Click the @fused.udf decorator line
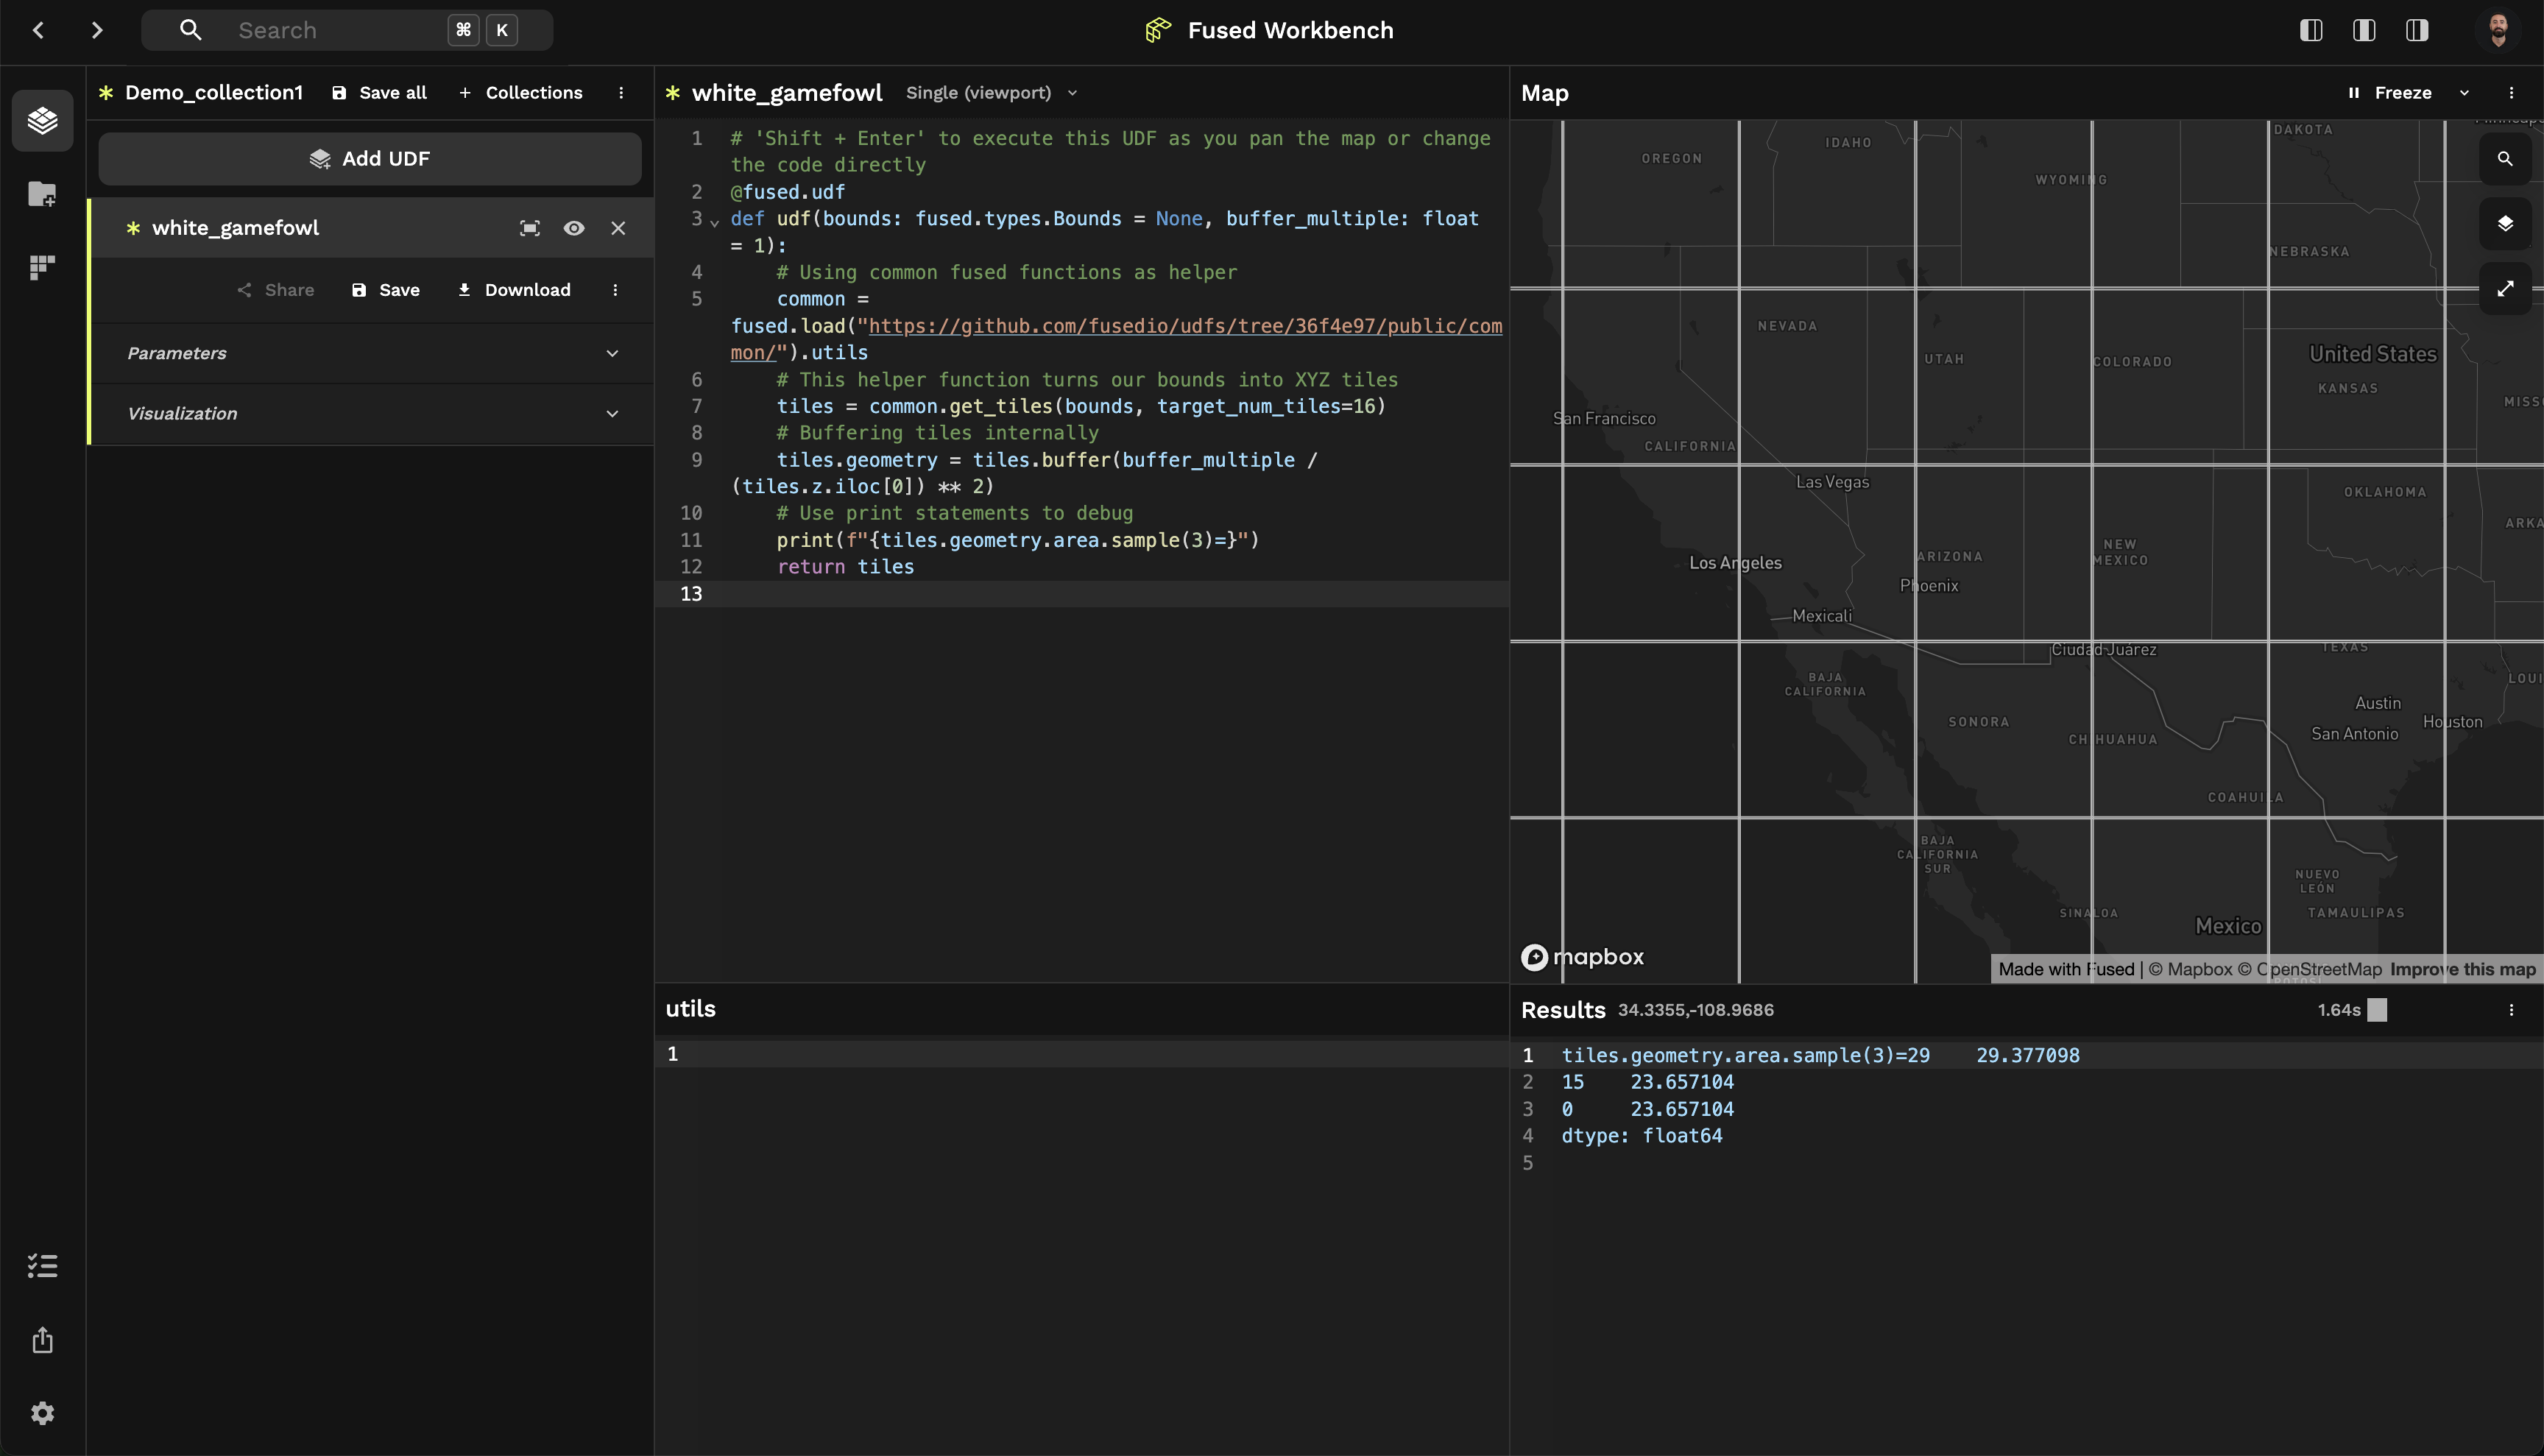 [787, 192]
